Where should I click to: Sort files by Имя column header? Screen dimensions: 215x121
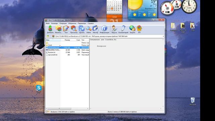click(53, 40)
